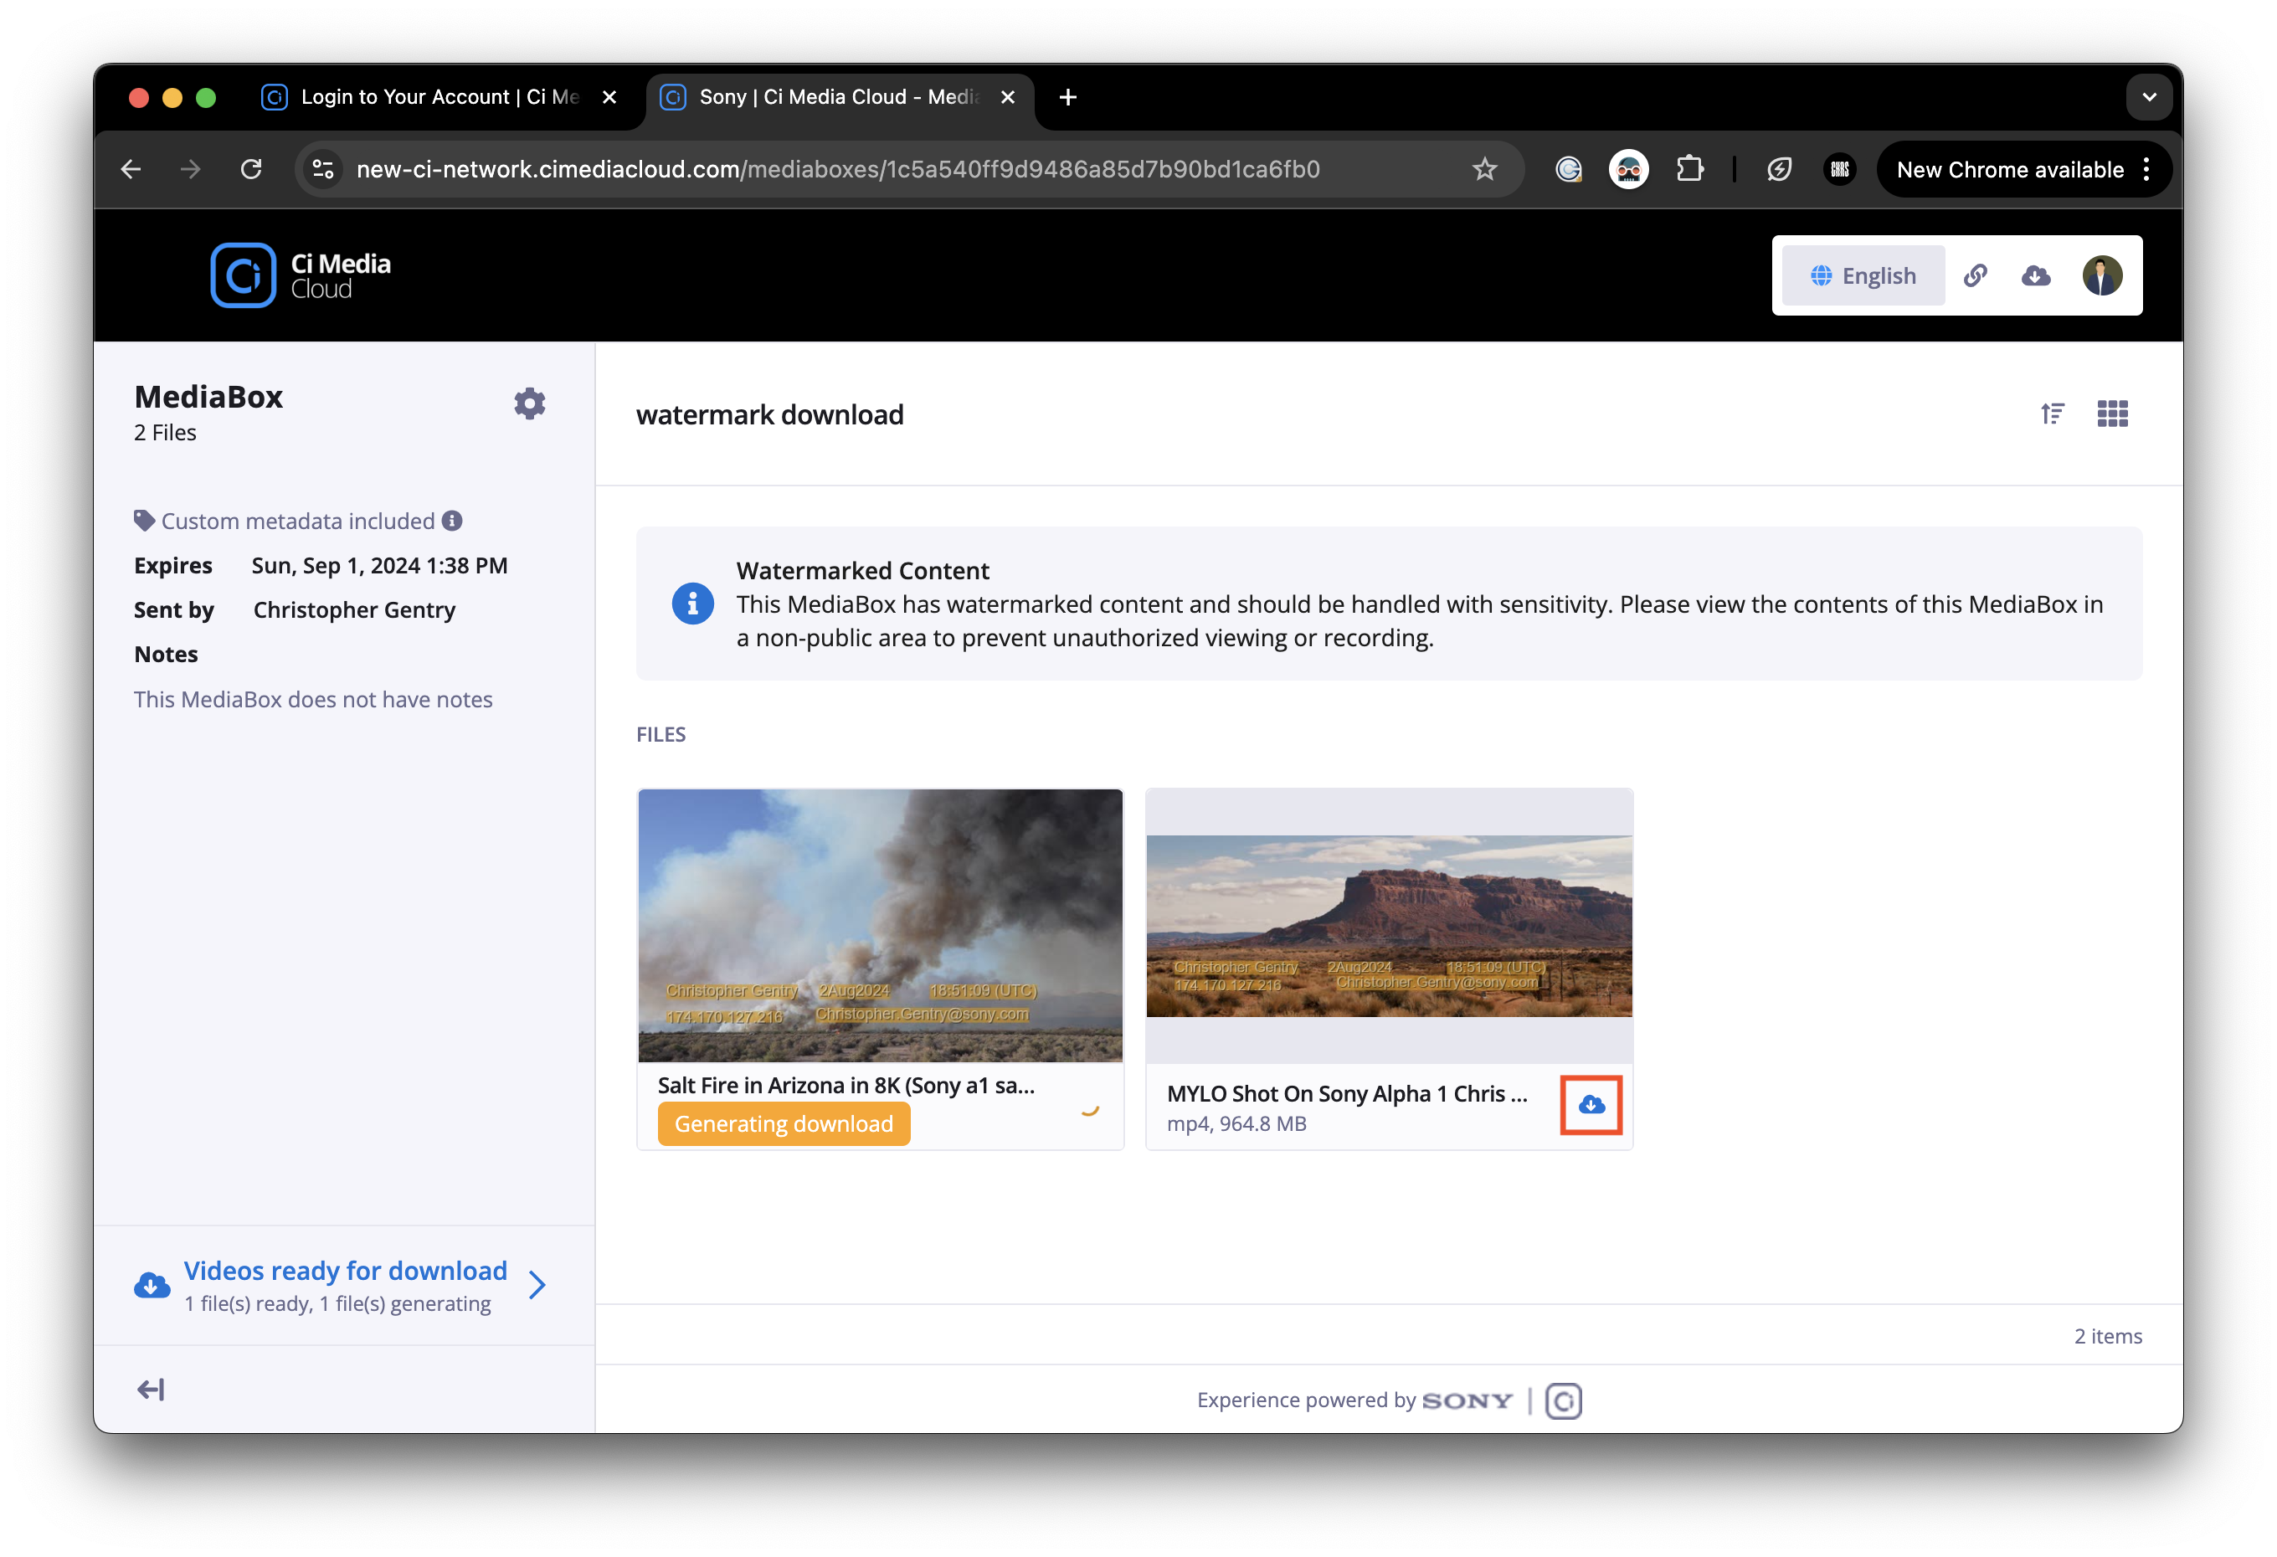Collapse the sidebar with arrow icon
Viewport: 2277px width, 1557px height.
point(150,1390)
